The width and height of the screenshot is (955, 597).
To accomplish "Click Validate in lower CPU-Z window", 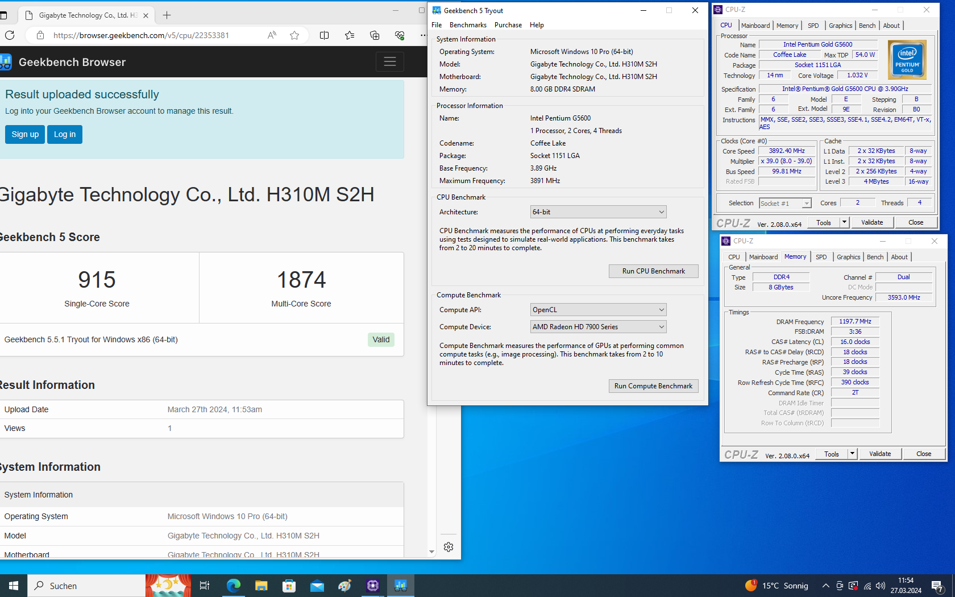I will (880, 454).
